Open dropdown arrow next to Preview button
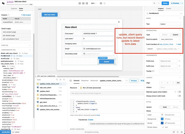Screen dimensions: 185x134 pyautogui.click(x=182, y=3)
